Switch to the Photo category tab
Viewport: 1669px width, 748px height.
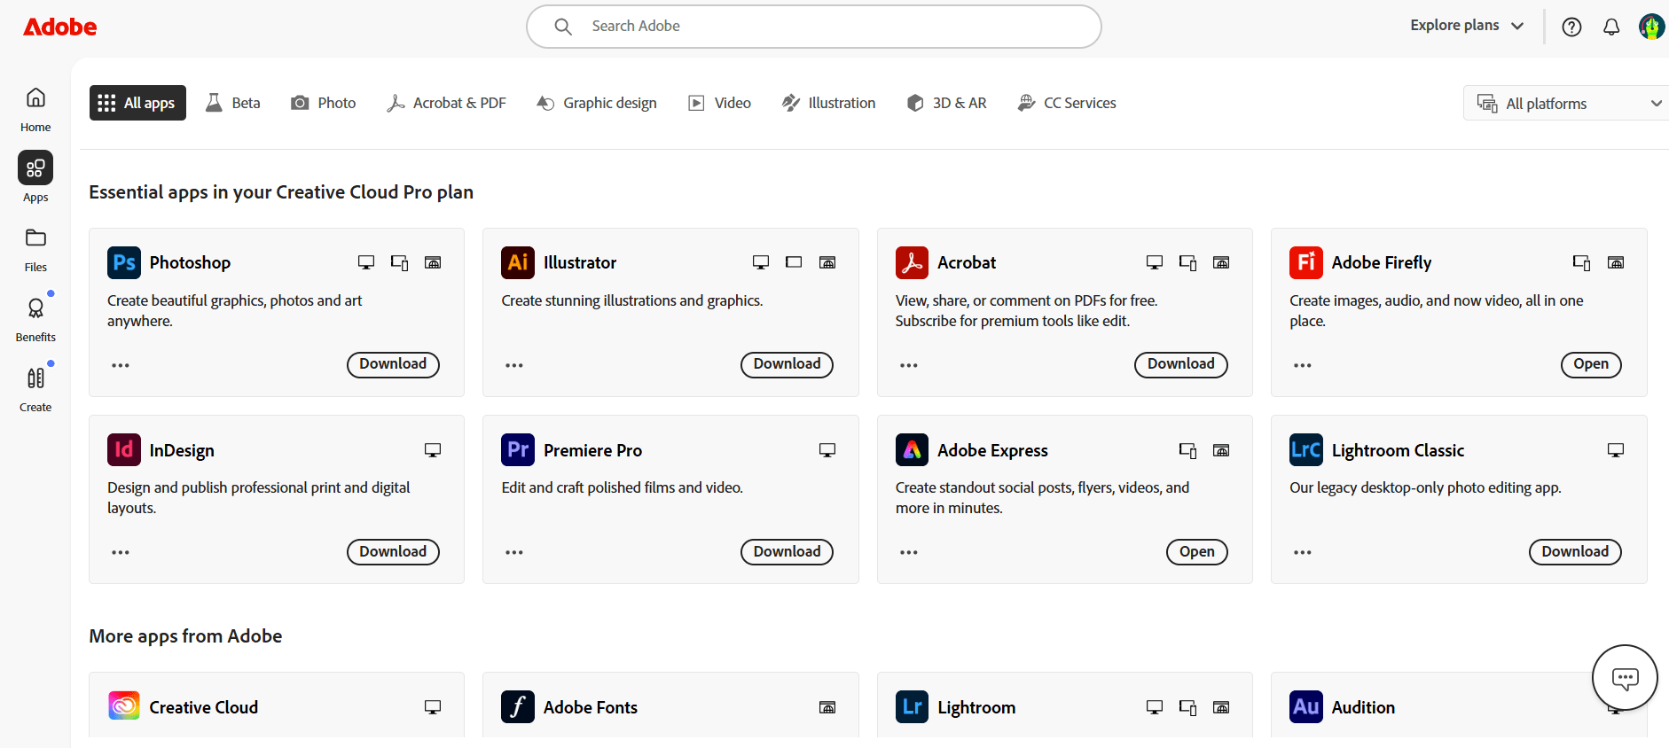(324, 103)
